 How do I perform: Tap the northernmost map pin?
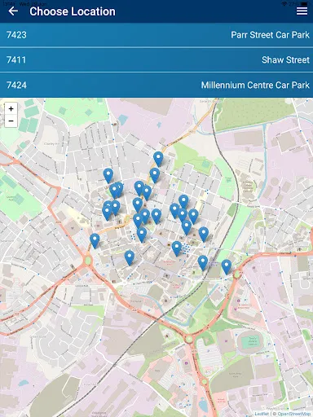click(158, 159)
